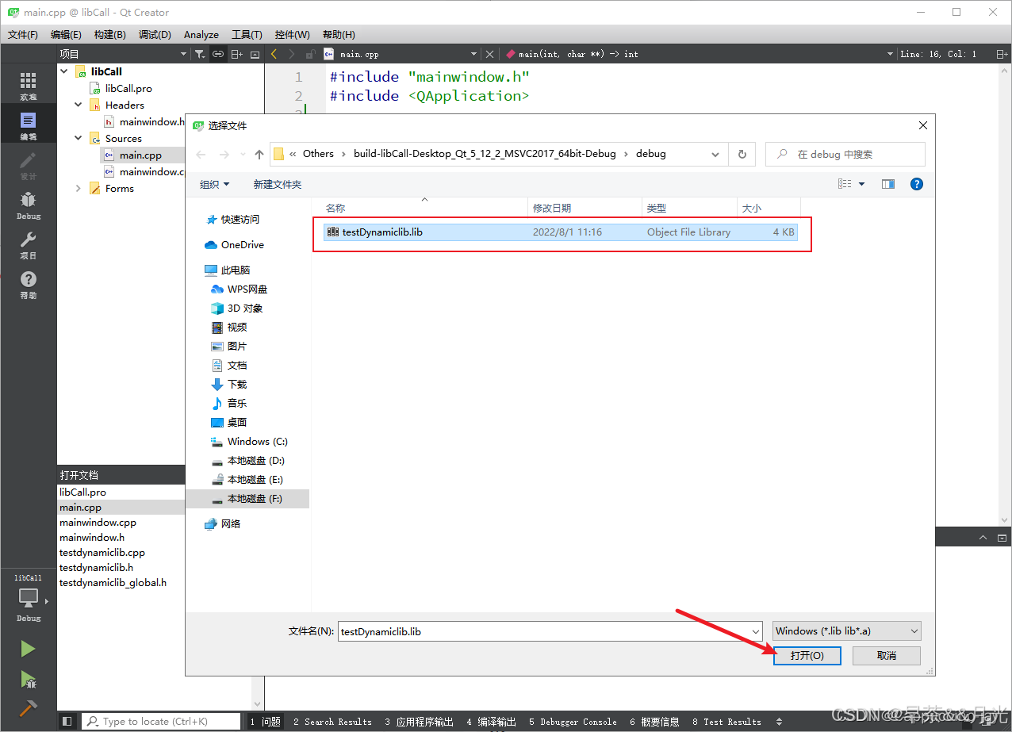
Task: Click the project tree filter icon
Action: [200, 54]
